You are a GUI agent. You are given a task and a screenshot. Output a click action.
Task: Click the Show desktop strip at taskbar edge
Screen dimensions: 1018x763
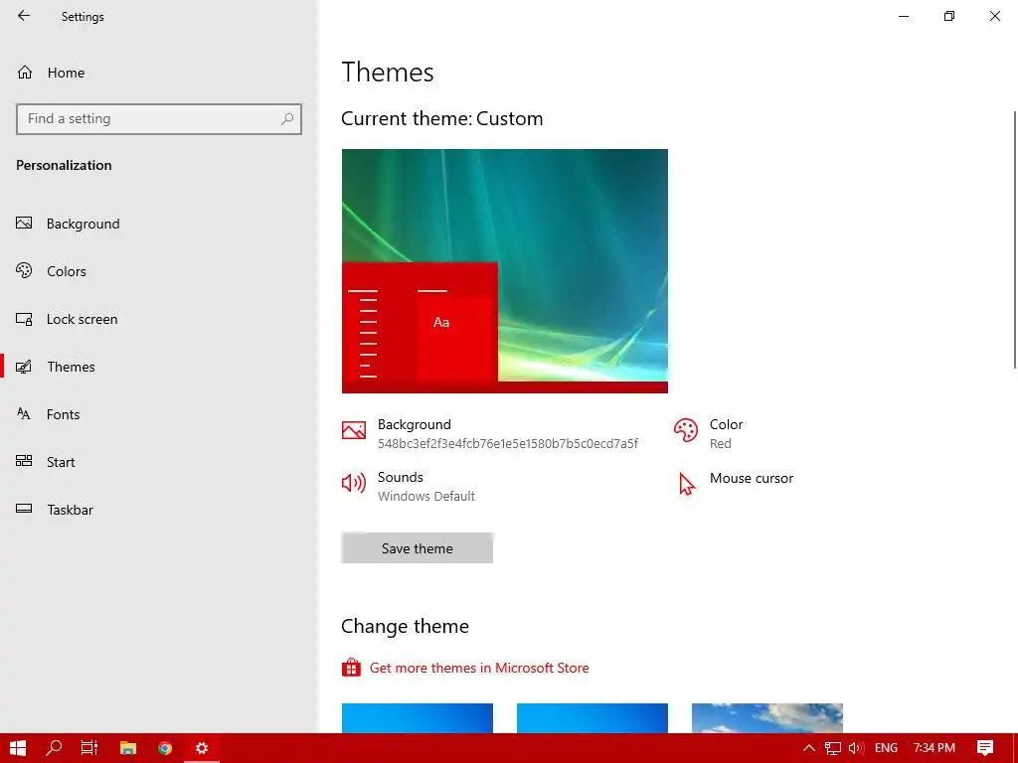tap(1015, 748)
